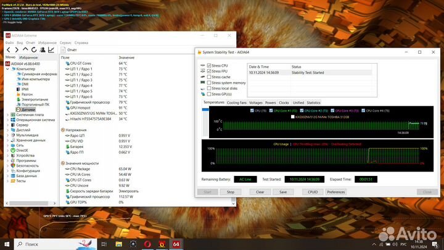Image resolution: width=444 pixels, height=250 pixels.
Task: Toggle the Stress FPU checkbox
Action: click(209, 71)
